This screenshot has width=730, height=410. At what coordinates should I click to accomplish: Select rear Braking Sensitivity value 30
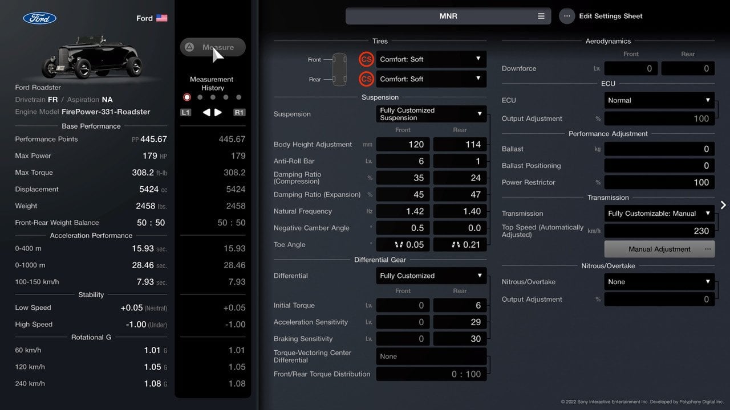[460, 339]
